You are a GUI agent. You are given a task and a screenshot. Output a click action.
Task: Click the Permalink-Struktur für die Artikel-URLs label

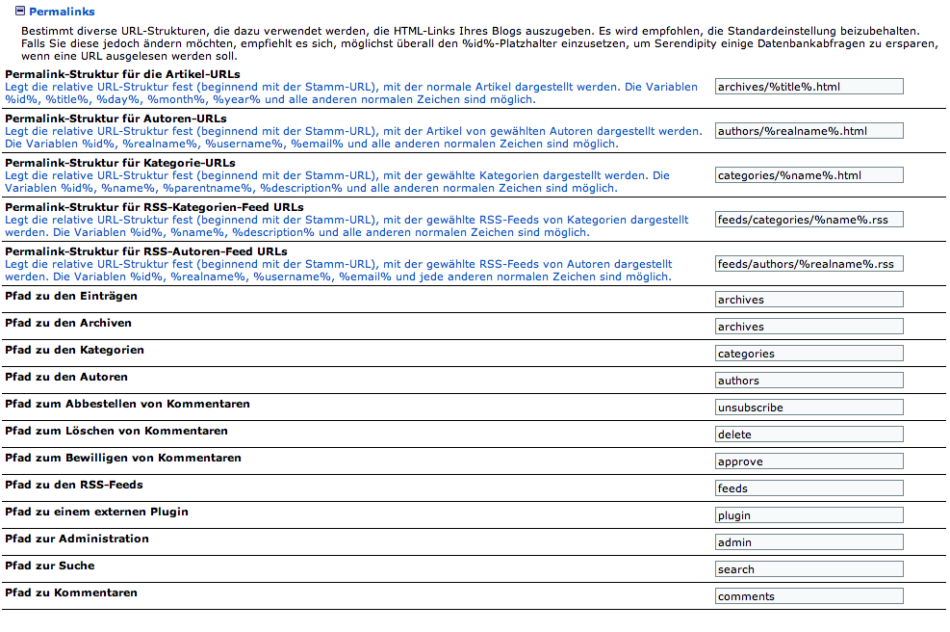tap(122, 74)
